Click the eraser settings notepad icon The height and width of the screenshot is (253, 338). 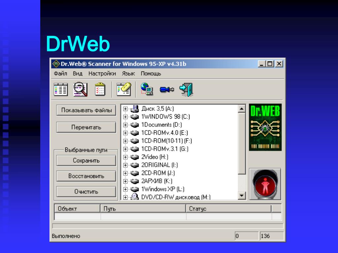point(124,89)
